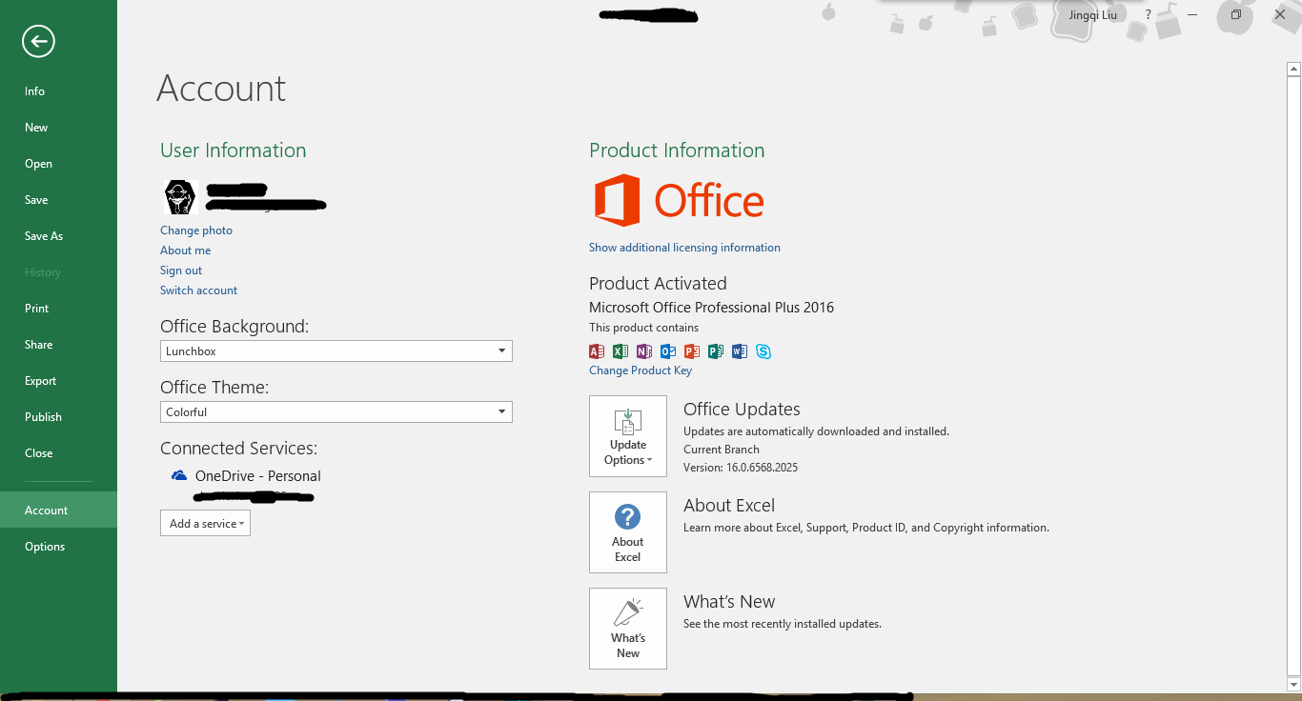
Task: Show additional licensing information
Action: coord(684,248)
